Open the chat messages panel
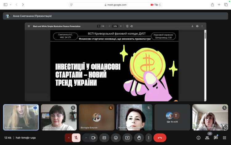The image size is (231, 145). 216,138
